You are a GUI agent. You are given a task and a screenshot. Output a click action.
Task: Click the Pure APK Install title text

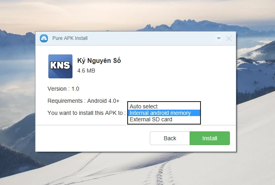click(x=70, y=38)
